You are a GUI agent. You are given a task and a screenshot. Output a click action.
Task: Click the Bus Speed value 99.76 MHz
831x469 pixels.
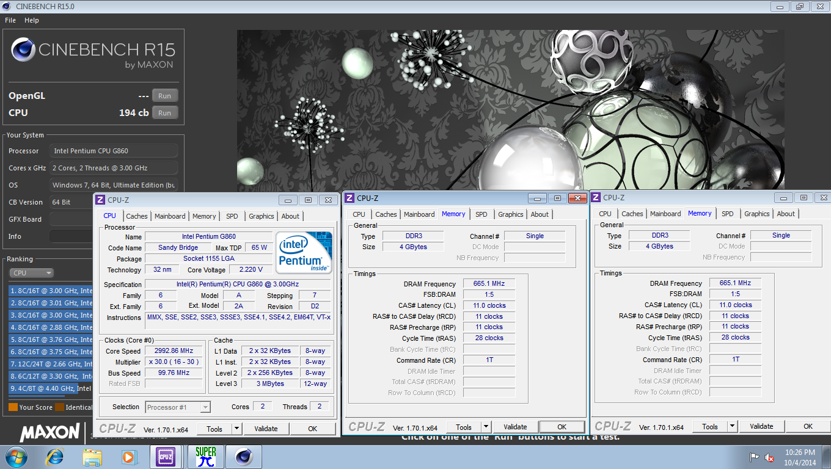(174, 373)
